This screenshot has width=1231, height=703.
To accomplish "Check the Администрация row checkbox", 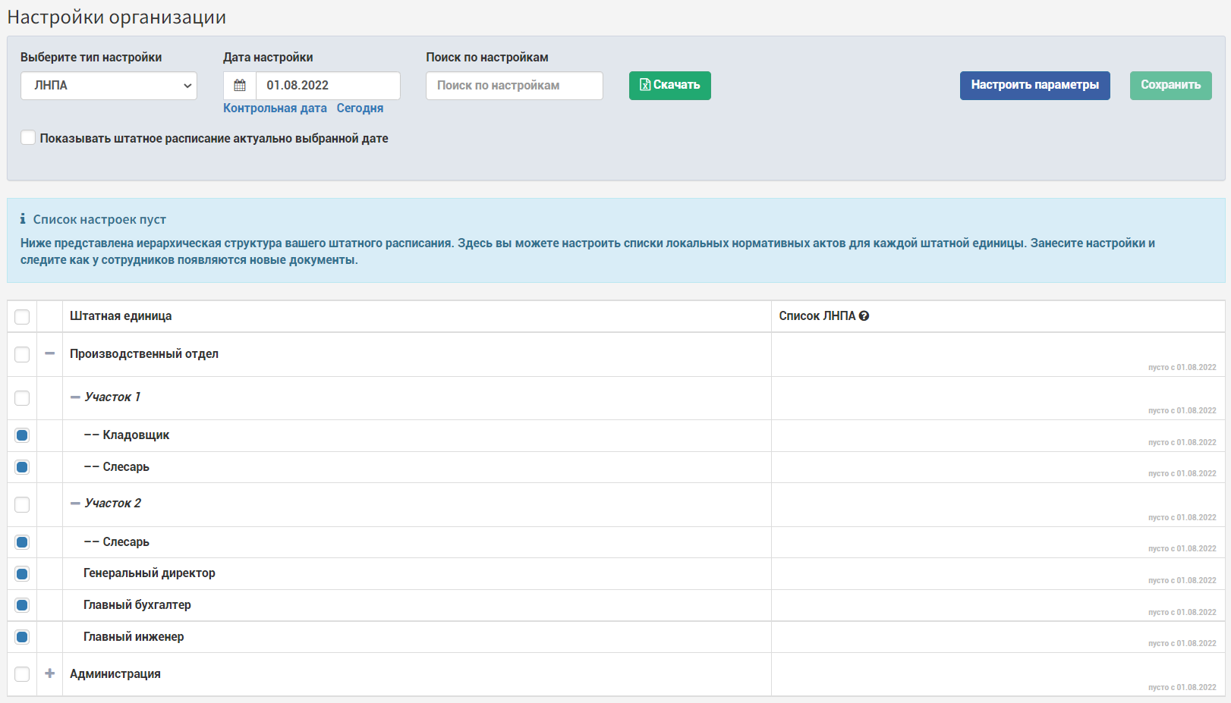I will (22, 674).
